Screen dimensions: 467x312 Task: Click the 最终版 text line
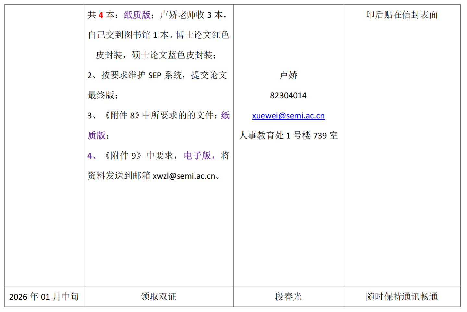[x=101, y=95]
